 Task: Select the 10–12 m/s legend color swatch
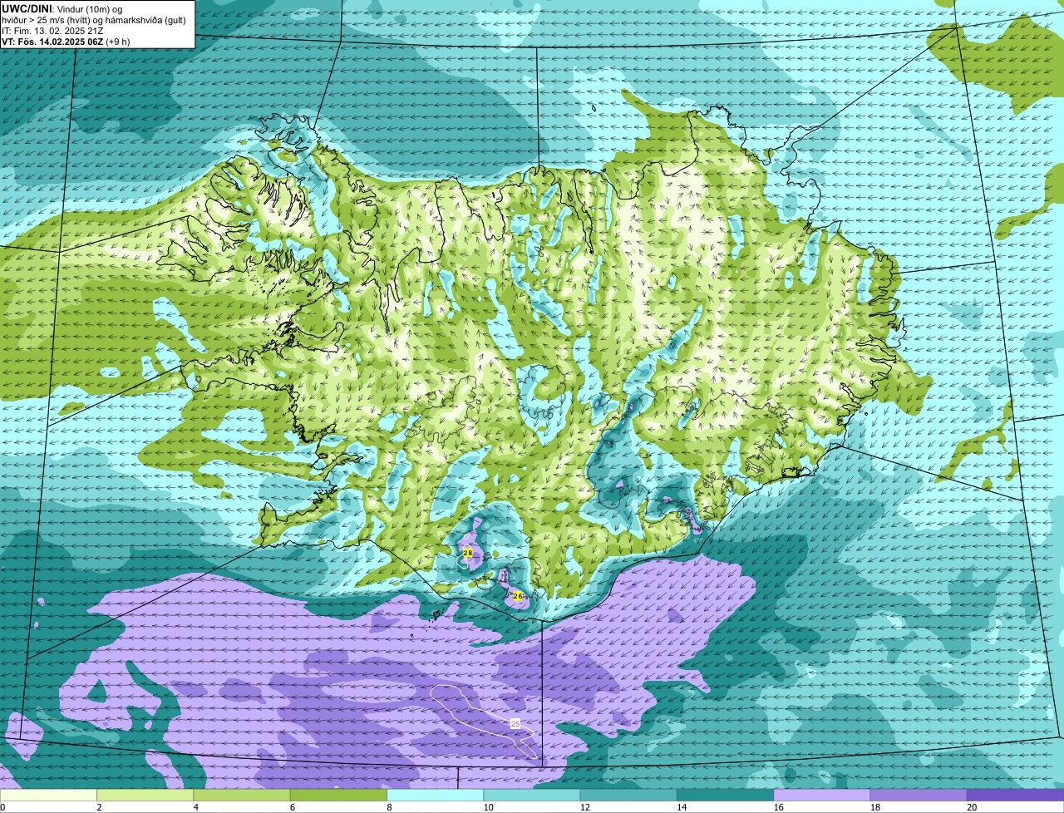coord(532,795)
